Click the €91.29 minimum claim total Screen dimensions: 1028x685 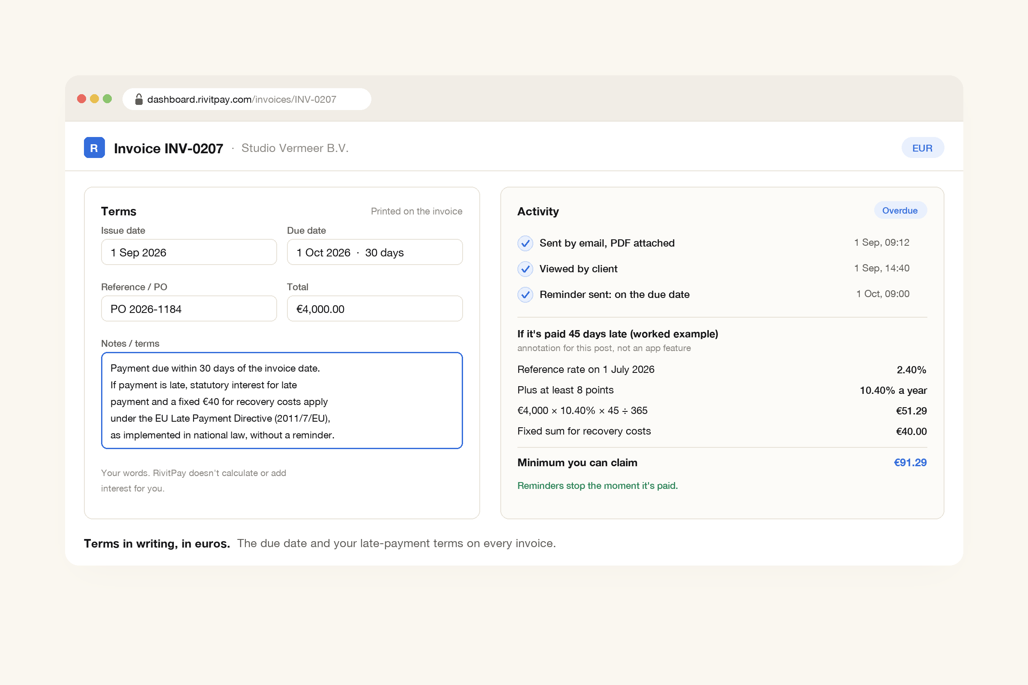(910, 463)
